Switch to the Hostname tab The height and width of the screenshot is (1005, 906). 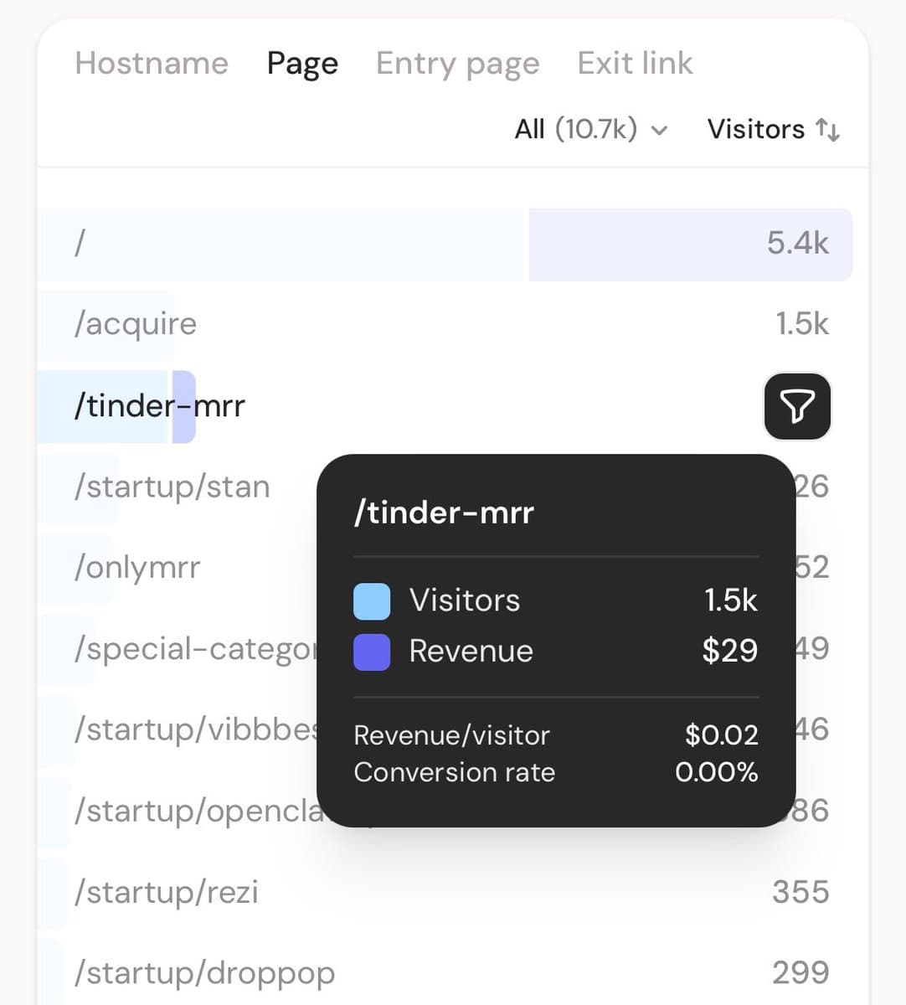(x=152, y=63)
